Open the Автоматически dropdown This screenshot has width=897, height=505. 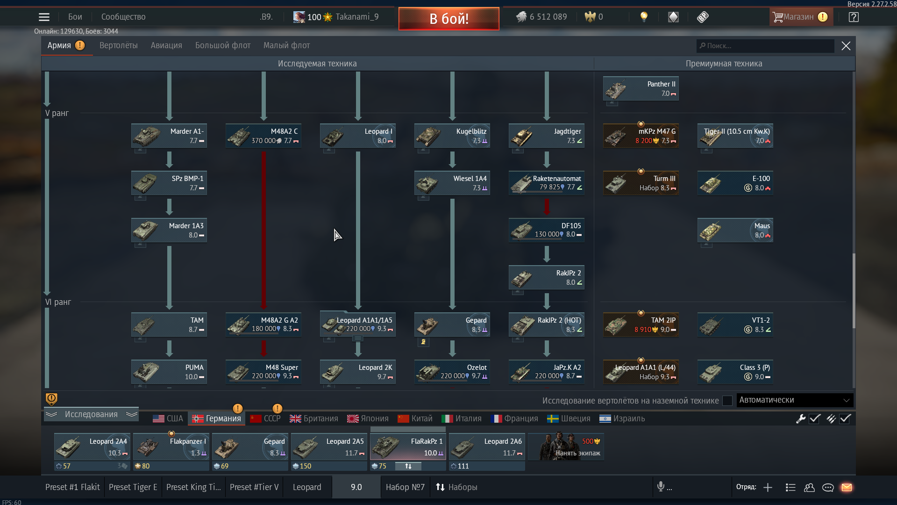[795, 400]
